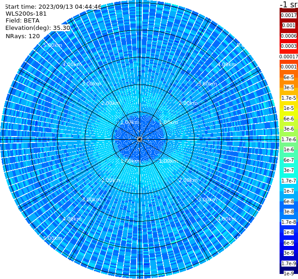Click the 1e-8 colorbar tick label
Screen dimensions: 298x279
(289, 232)
